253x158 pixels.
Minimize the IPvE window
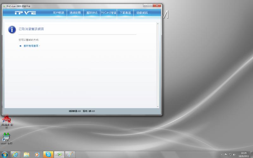[145, 5]
